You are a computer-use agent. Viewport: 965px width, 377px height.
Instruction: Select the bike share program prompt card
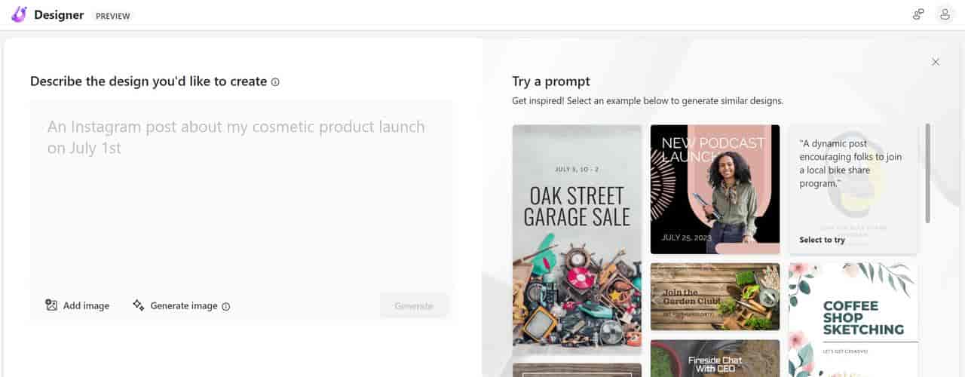point(853,189)
